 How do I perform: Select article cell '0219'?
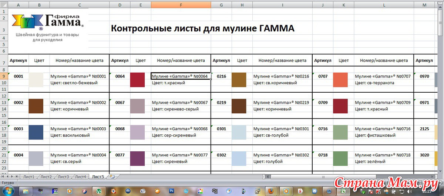pos(221,103)
